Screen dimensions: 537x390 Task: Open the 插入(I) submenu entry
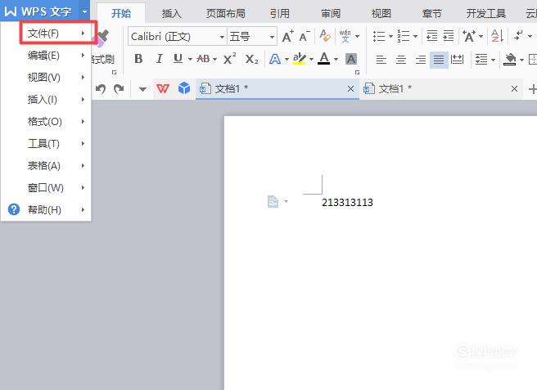46,100
